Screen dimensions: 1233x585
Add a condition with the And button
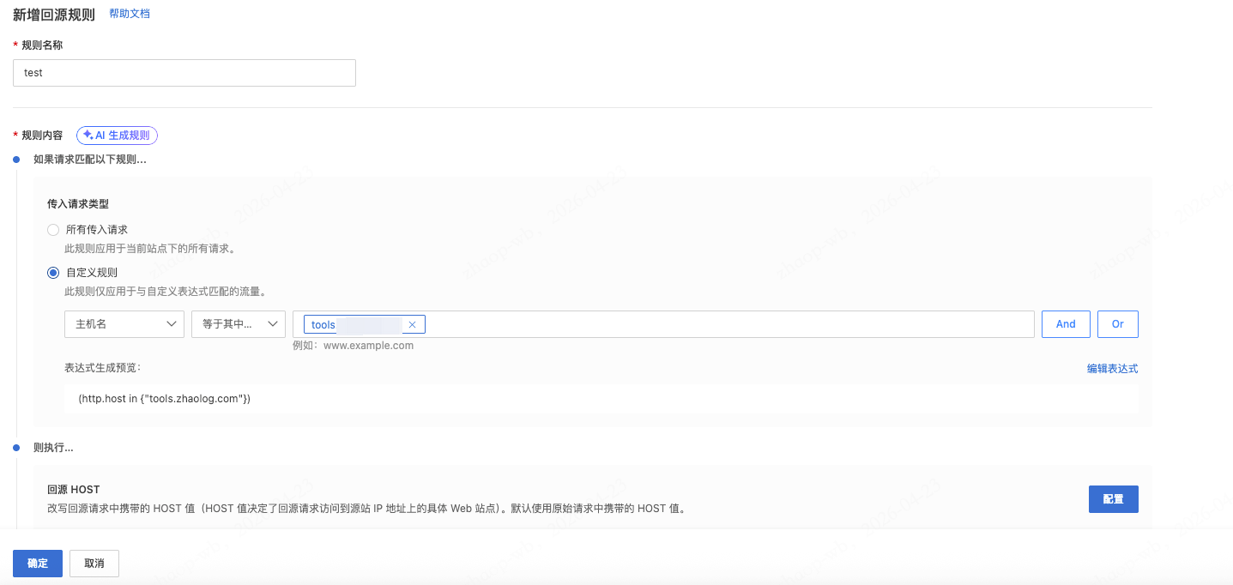[x=1066, y=324]
